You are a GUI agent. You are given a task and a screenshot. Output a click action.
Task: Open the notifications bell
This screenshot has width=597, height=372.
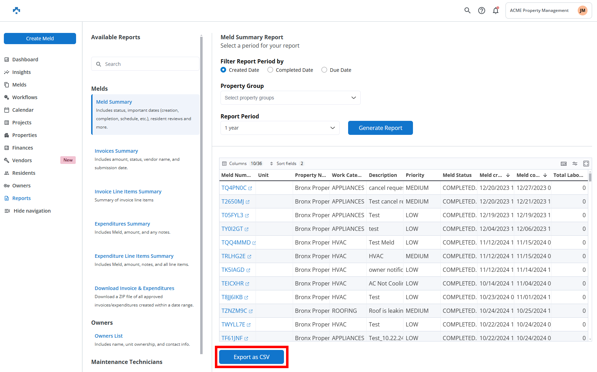(496, 11)
